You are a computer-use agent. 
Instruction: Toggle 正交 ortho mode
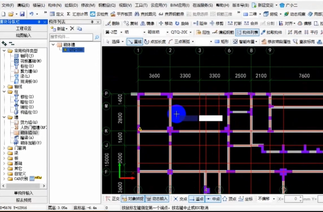(x=112, y=199)
